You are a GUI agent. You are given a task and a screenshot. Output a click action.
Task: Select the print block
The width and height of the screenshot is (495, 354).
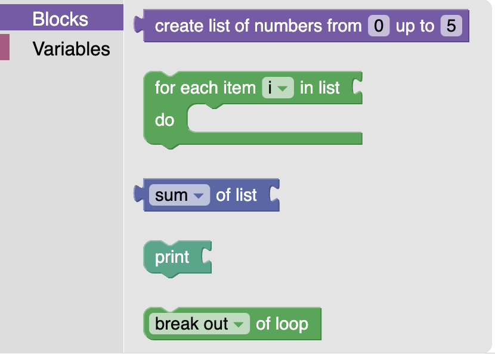point(172,257)
